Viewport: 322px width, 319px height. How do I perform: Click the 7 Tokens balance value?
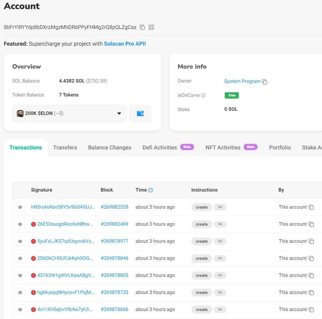[x=69, y=95]
